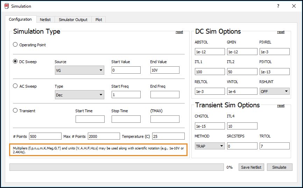Choose the DC Sweep radio button
The height and width of the screenshot is (188, 303).
click(x=15, y=61)
